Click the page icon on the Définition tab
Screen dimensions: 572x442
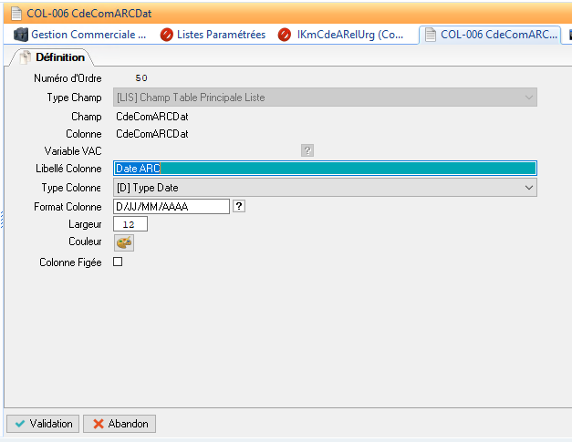[25, 57]
